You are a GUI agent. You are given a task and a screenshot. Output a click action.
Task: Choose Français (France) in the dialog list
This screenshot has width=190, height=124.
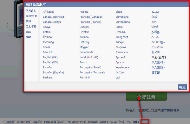coord(90,22)
